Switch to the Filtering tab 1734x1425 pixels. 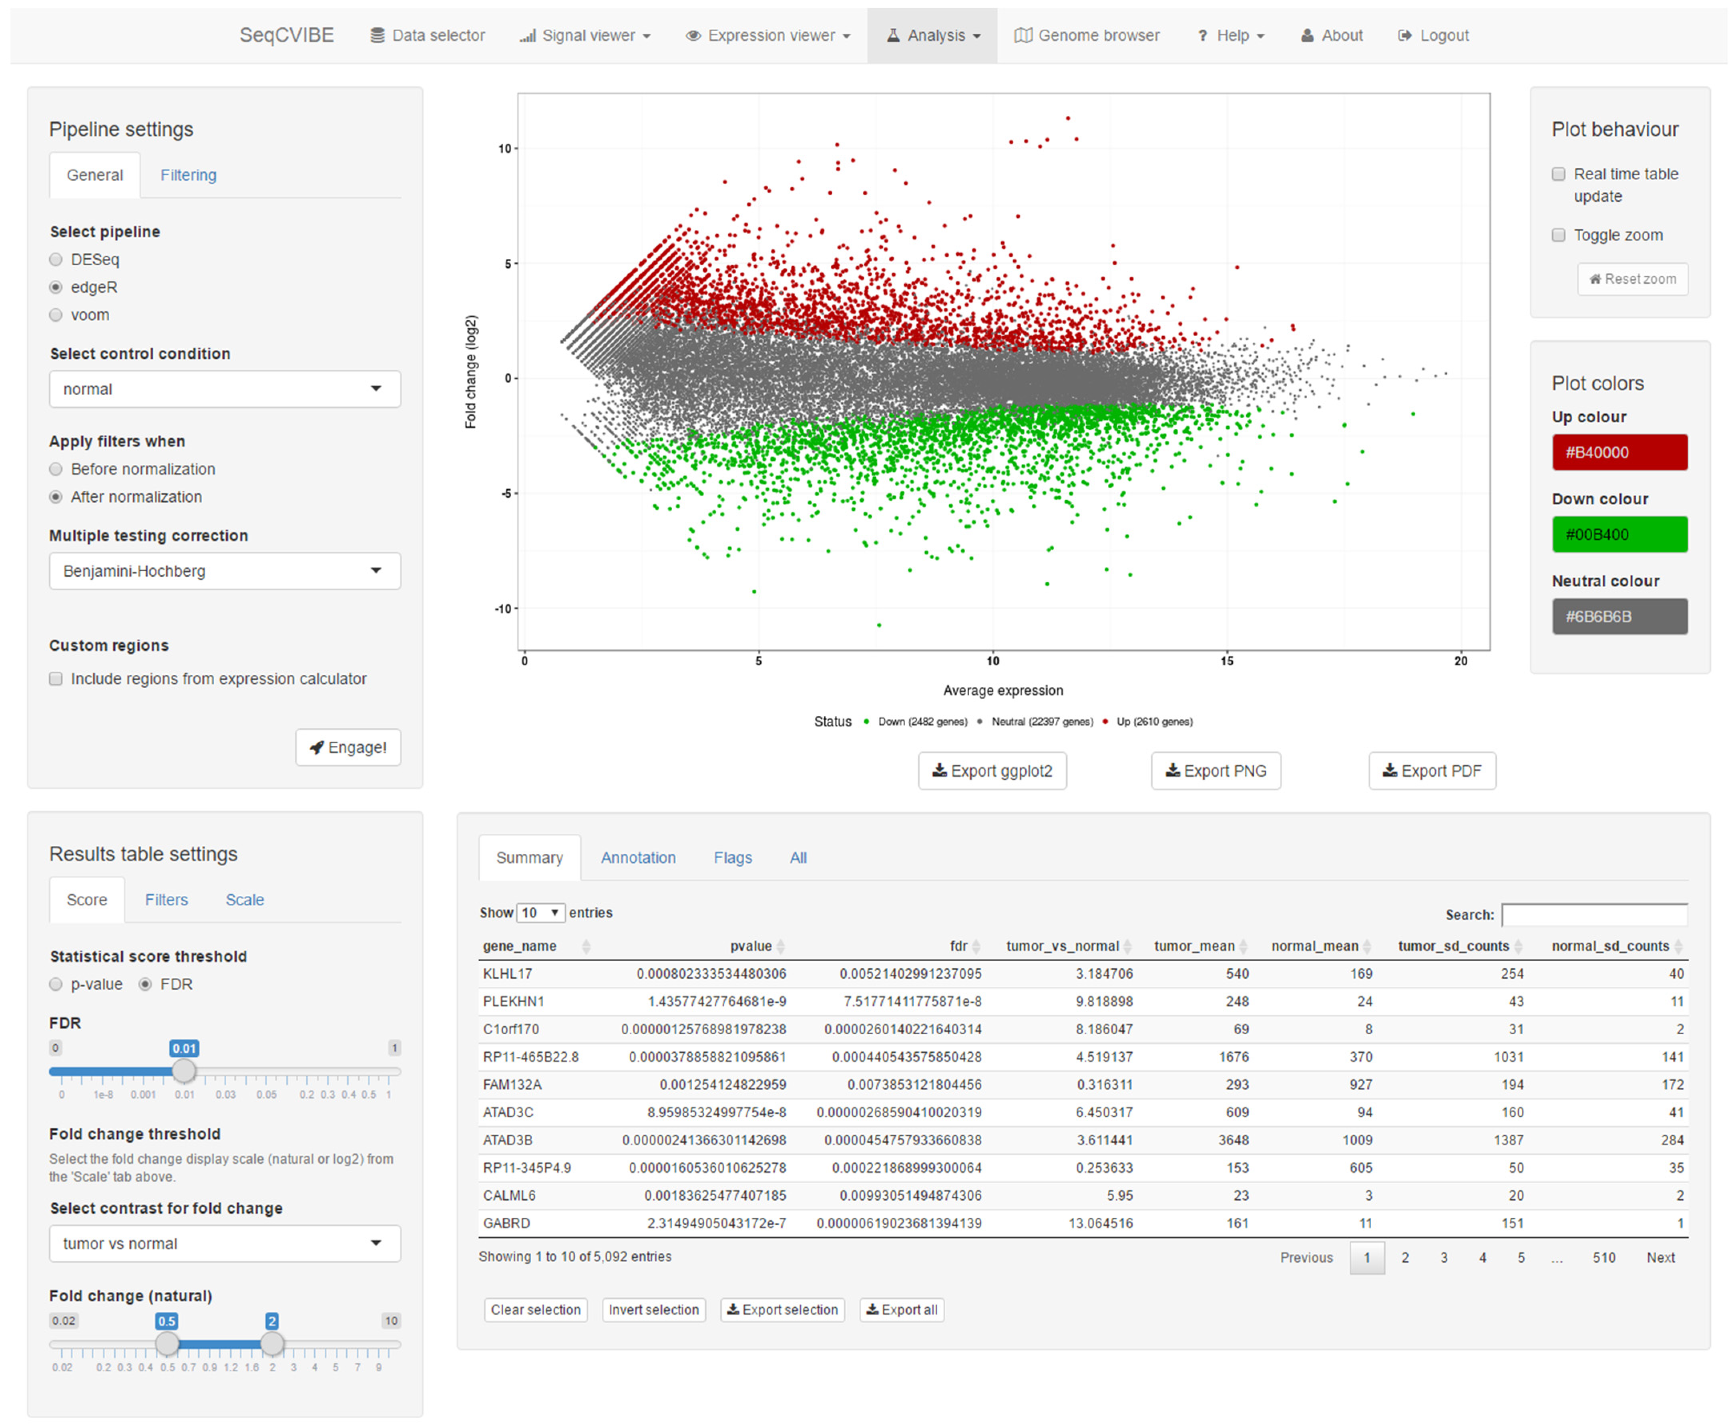coord(188,175)
